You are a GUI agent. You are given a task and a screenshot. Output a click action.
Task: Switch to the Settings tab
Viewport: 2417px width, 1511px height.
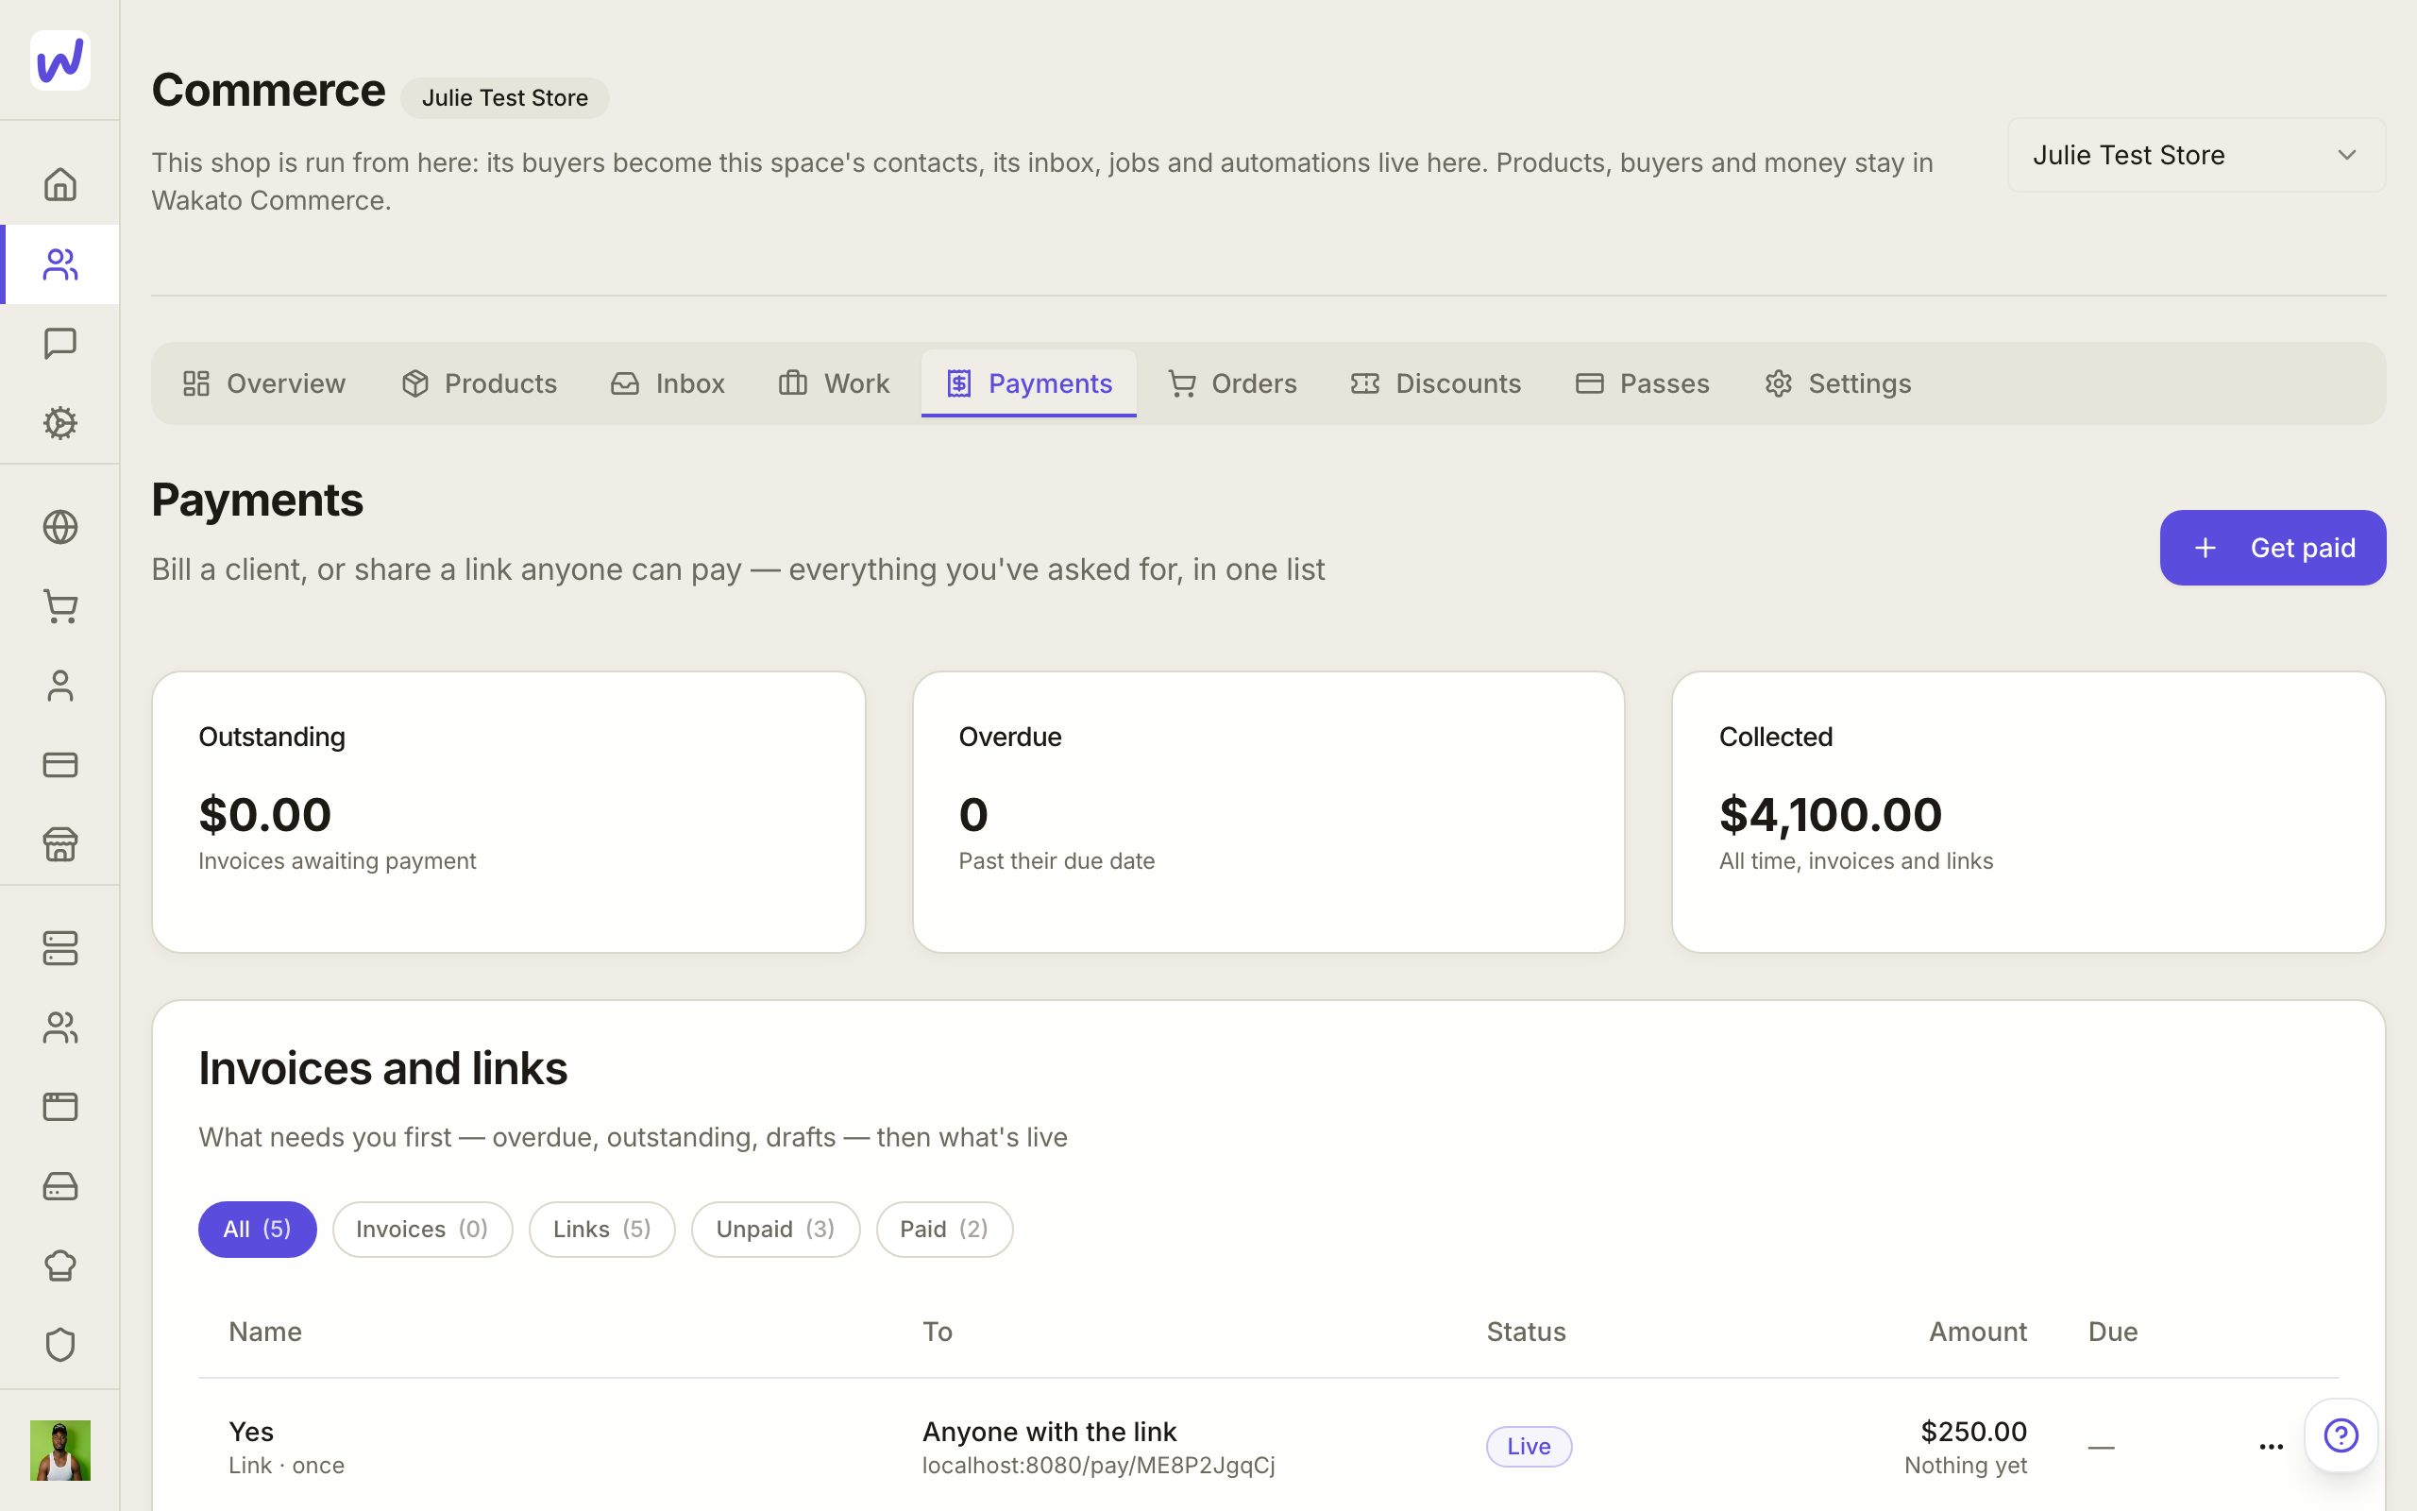(1837, 383)
